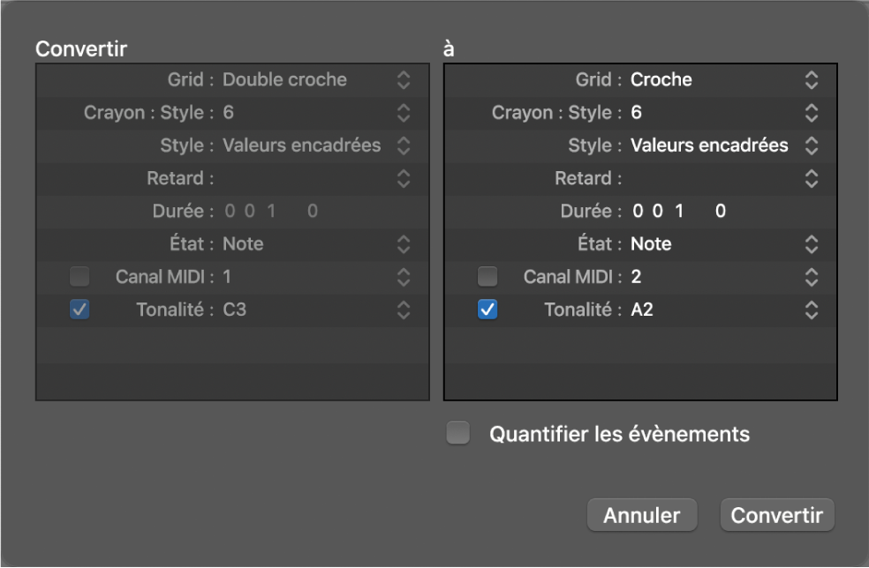
Task: Expand the Style selector in the à column
Action: (x=811, y=145)
